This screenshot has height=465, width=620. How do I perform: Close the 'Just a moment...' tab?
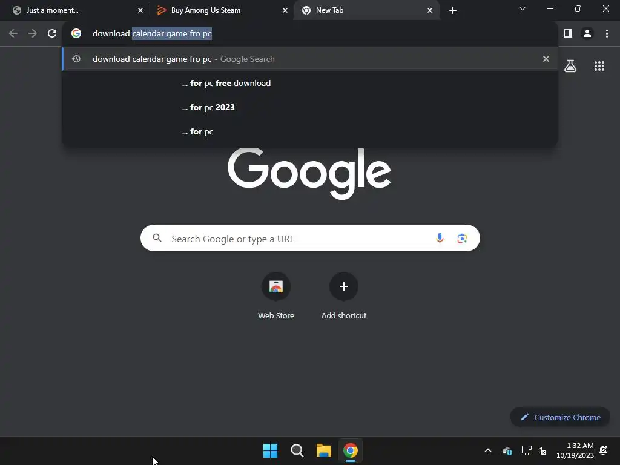click(140, 10)
